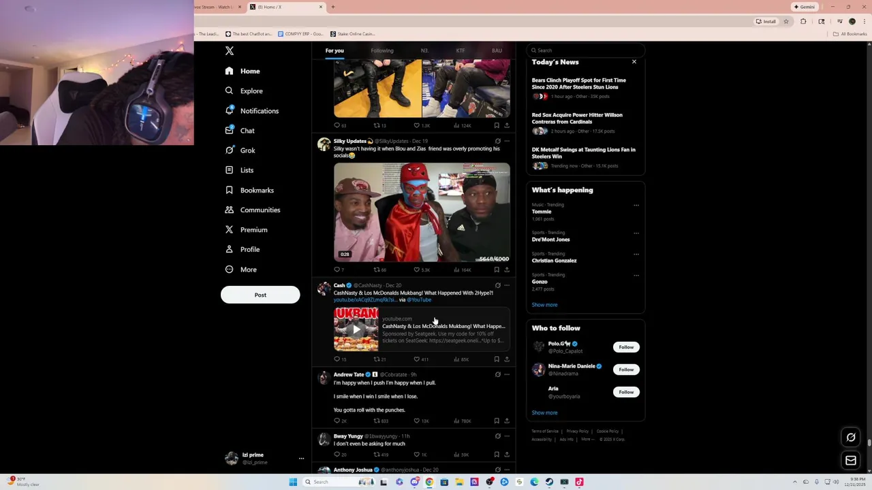Switch to the For you tab
The image size is (872, 490).
pyautogui.click(x=334, y=50)
